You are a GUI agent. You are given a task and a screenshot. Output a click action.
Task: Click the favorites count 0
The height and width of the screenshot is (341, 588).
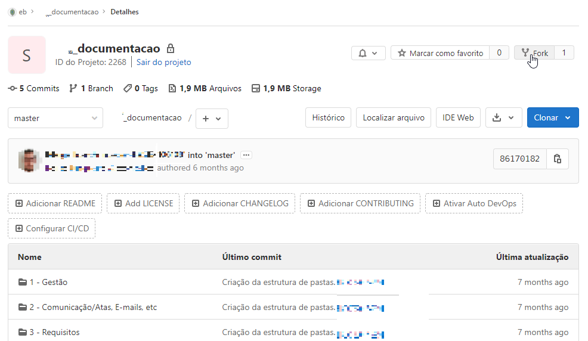point(499,53)
